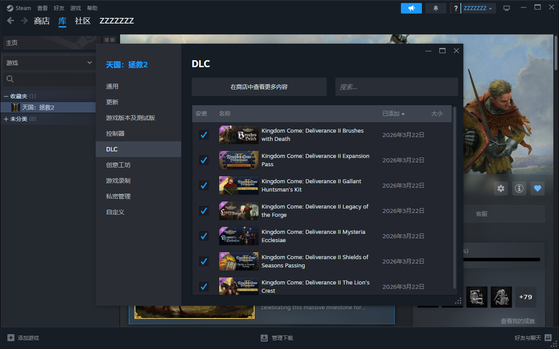The width and height of the screenshot is (559, 349).
Task: Click the Big Picture mode monitor icon
Action: 507,8
